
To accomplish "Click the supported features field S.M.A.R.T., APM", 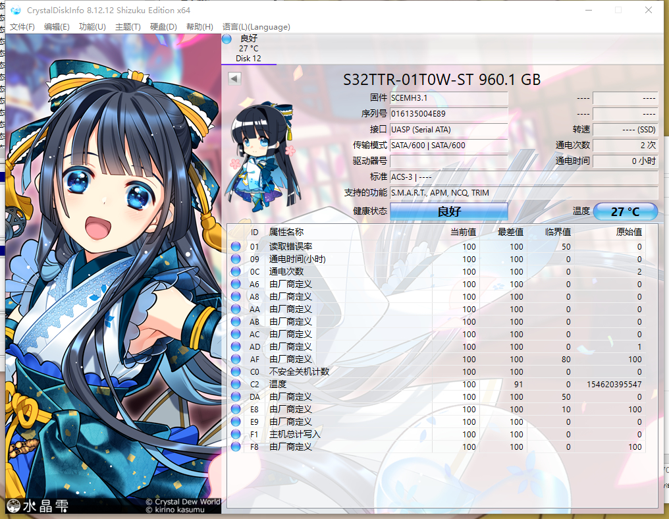I will (x=524, y=192).
